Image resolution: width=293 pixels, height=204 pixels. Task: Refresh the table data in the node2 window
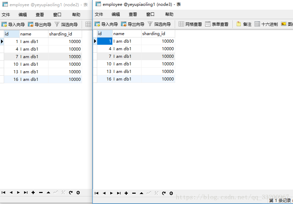pyautogui.click(x=71, y=193)
